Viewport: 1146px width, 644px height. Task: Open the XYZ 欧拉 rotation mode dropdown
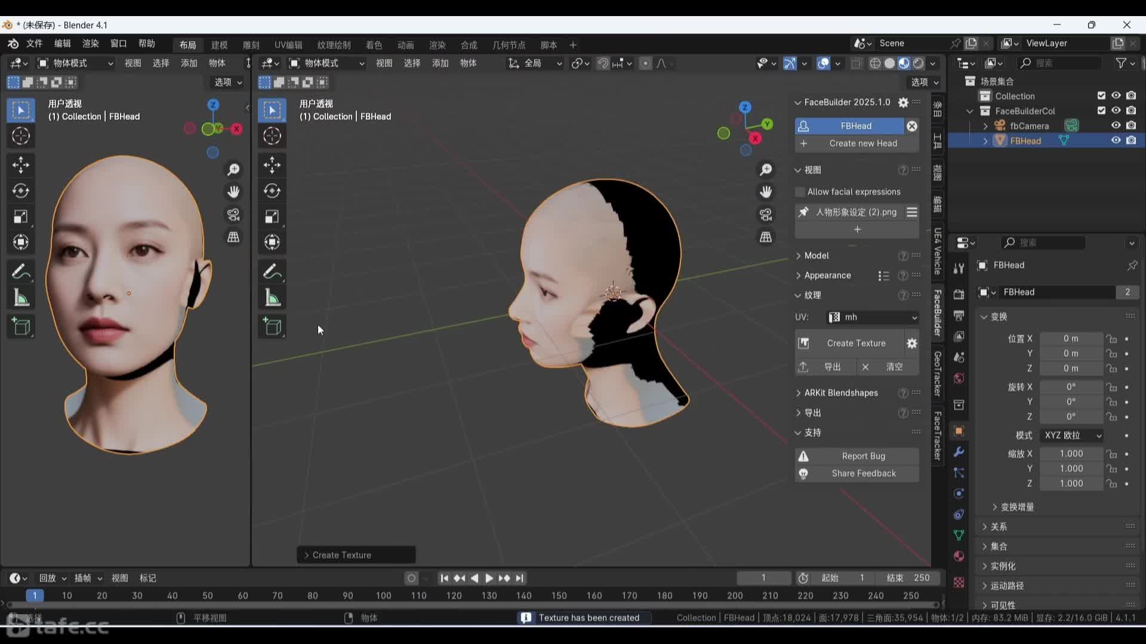point(1071,435)
